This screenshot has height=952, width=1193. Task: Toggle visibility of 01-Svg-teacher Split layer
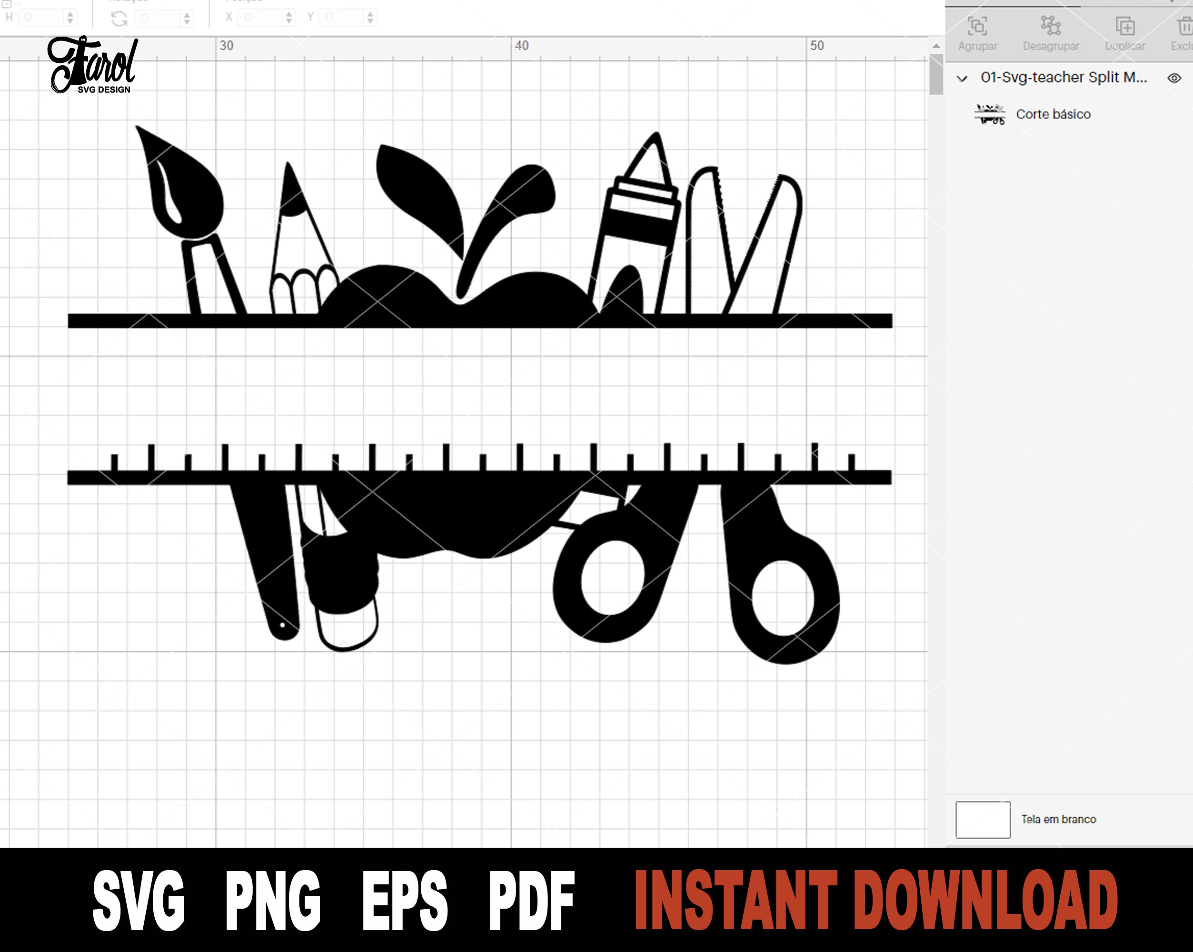[1175, 78]
